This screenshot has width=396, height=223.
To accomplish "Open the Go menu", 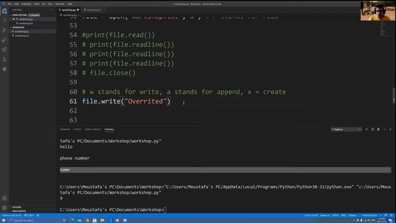I will [44, 4].
